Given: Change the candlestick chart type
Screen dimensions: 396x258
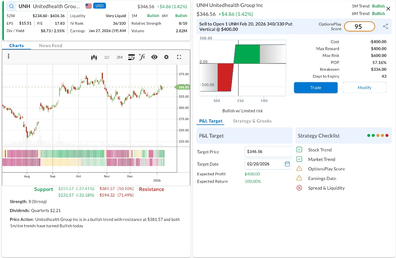Looking at the screenshot, I should click(x=94, y=57).
